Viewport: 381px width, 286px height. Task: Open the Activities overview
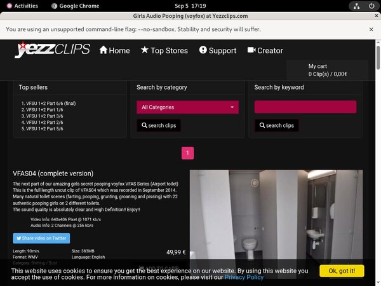[x=21, y=5]
